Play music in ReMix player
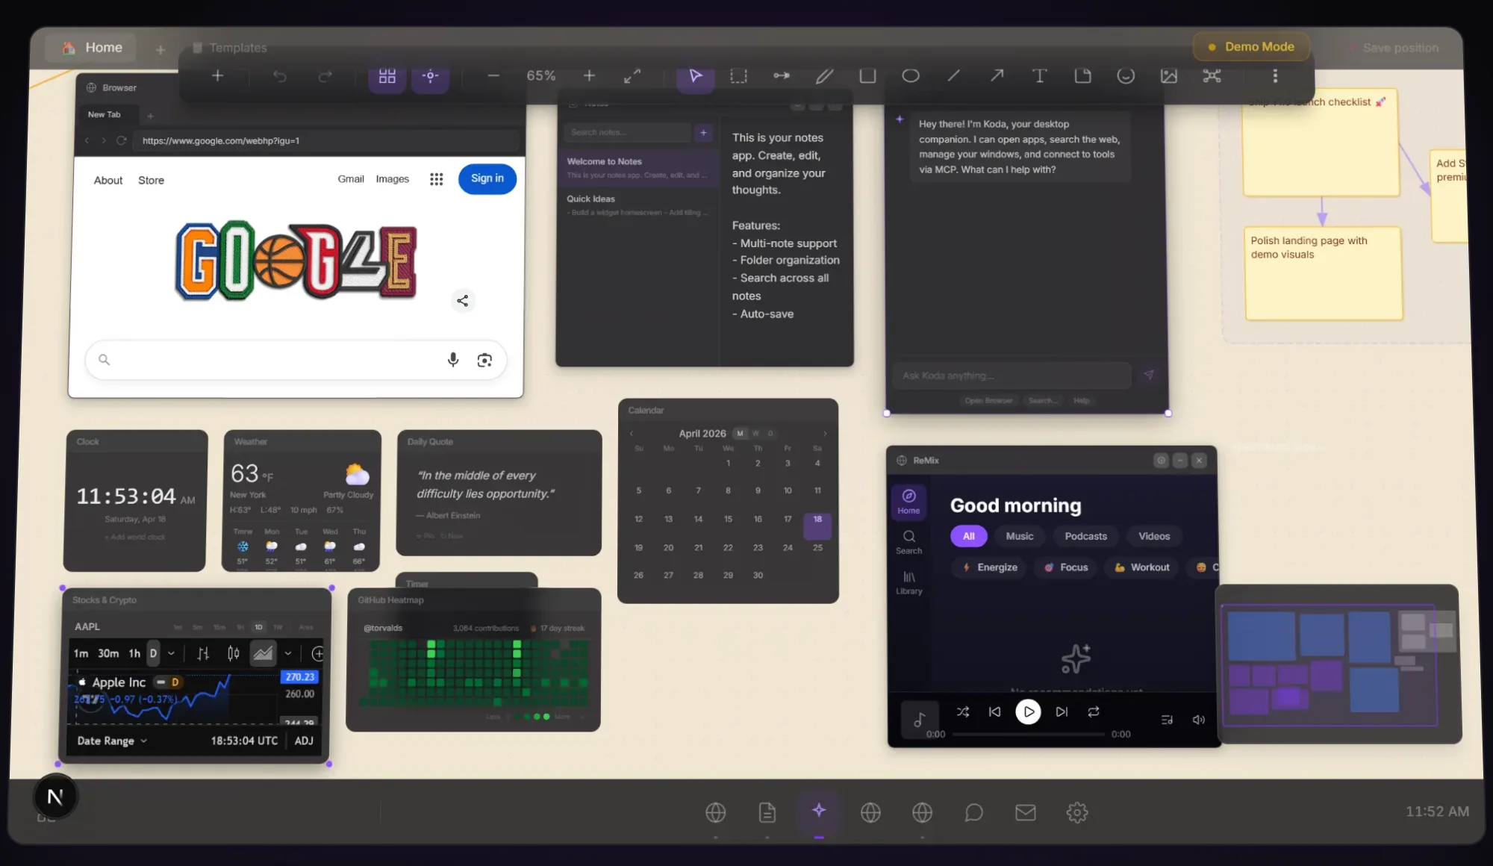Screen dimensions: 1493x866 (x=1028, y=711)
